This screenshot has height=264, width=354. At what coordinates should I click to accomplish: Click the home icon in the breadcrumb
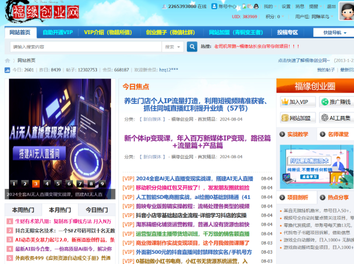[x=7, y=60]
